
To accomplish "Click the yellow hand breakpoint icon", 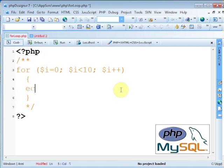I will (177, 27).
